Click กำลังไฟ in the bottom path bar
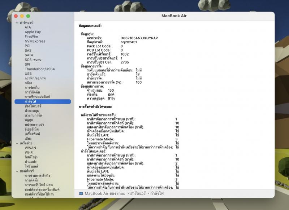289x210 pixels. pos(157,193)
